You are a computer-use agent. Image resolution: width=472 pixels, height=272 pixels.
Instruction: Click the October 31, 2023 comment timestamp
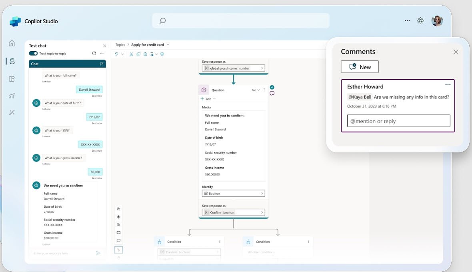tap(372, 106)
